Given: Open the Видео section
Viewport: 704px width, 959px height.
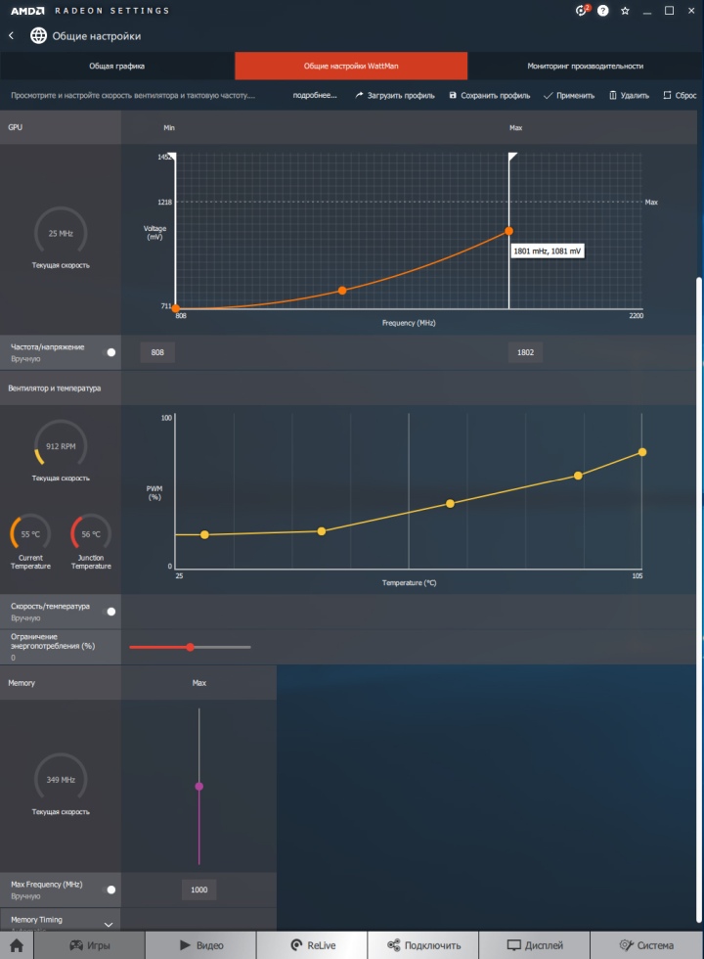Looking at the screenshot, I should click(201, 945).
